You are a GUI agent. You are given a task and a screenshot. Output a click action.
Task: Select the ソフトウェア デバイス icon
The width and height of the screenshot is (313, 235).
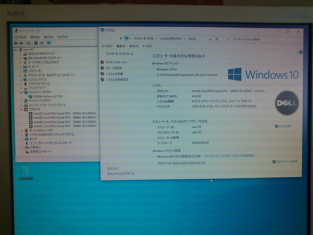pos(25,84)
